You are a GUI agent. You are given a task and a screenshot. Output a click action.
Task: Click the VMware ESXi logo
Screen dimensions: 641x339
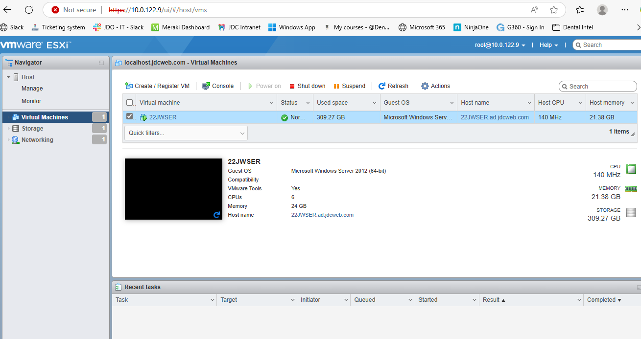[x=36, y=45]
